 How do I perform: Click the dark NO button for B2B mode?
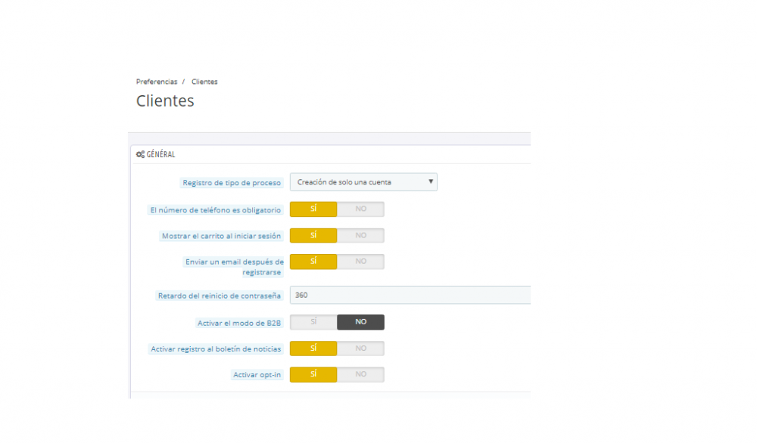click(x=360, y=322)
